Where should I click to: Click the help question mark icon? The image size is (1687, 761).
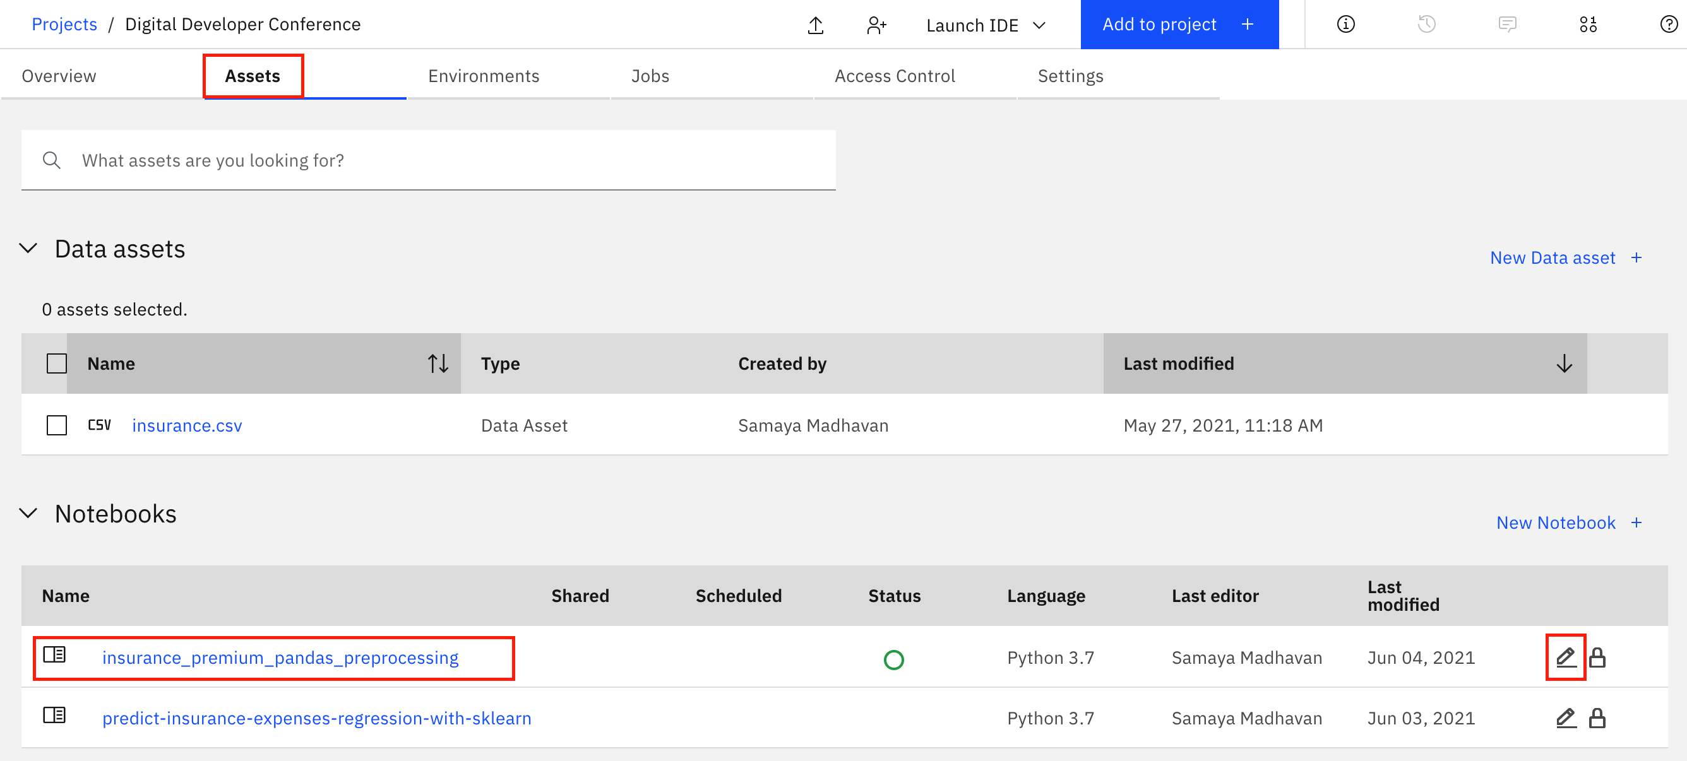tap(1669, 24)
